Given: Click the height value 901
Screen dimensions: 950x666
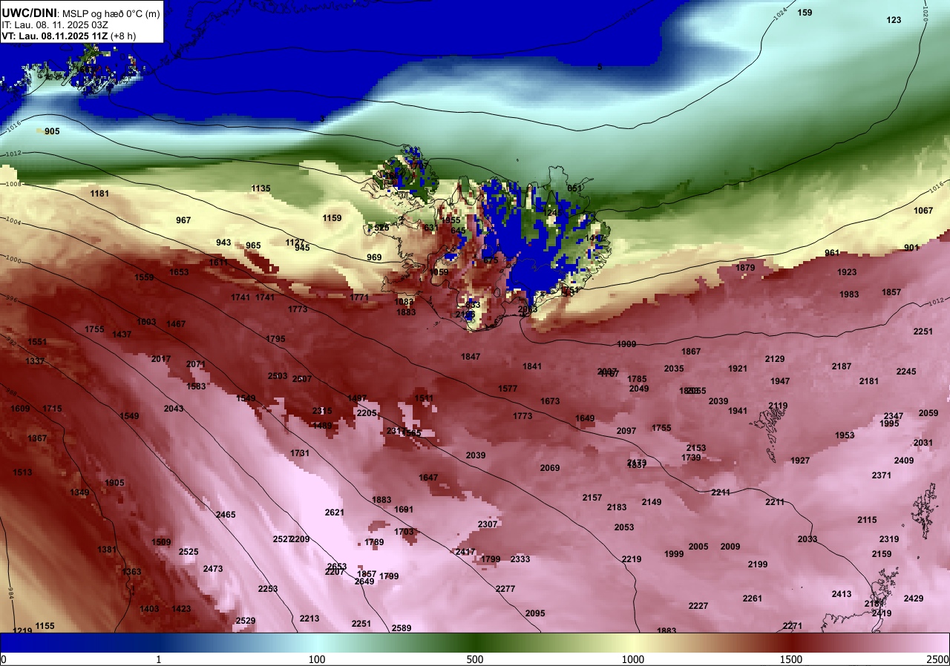Looking at the screenshot, I should pos(911,248).
